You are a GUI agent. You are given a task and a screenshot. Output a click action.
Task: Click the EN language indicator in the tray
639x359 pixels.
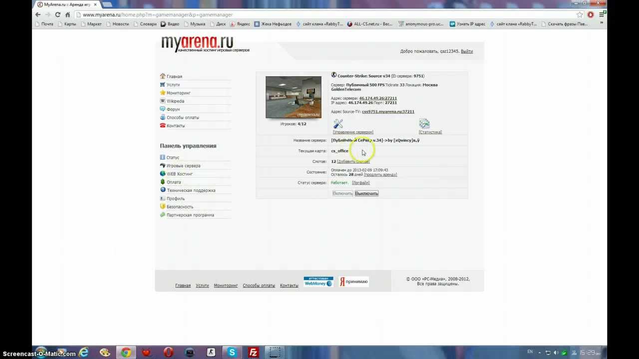pos(530,352)
